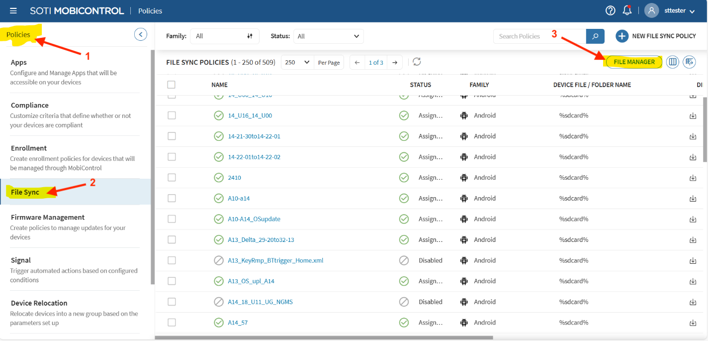This screenshot has height=341, width=708.
Task: Change the 250 per page dropdown
Action: [297, 62]
